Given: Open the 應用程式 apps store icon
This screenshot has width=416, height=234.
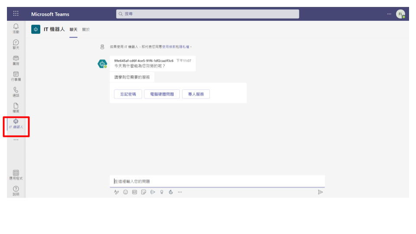Looking at the screenshot, I should point(16,175).
